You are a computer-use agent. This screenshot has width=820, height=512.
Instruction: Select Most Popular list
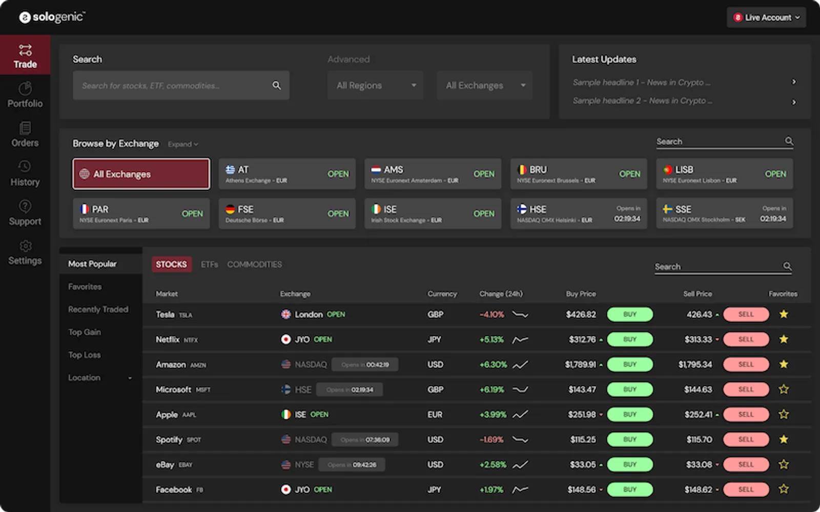tap(100, 264)
